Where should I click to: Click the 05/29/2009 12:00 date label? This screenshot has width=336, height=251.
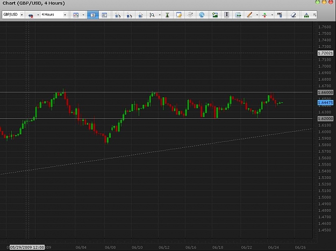(x=27, y=247)
